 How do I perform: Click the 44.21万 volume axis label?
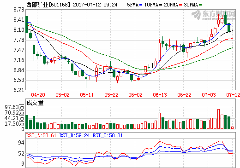click(14, 118)
